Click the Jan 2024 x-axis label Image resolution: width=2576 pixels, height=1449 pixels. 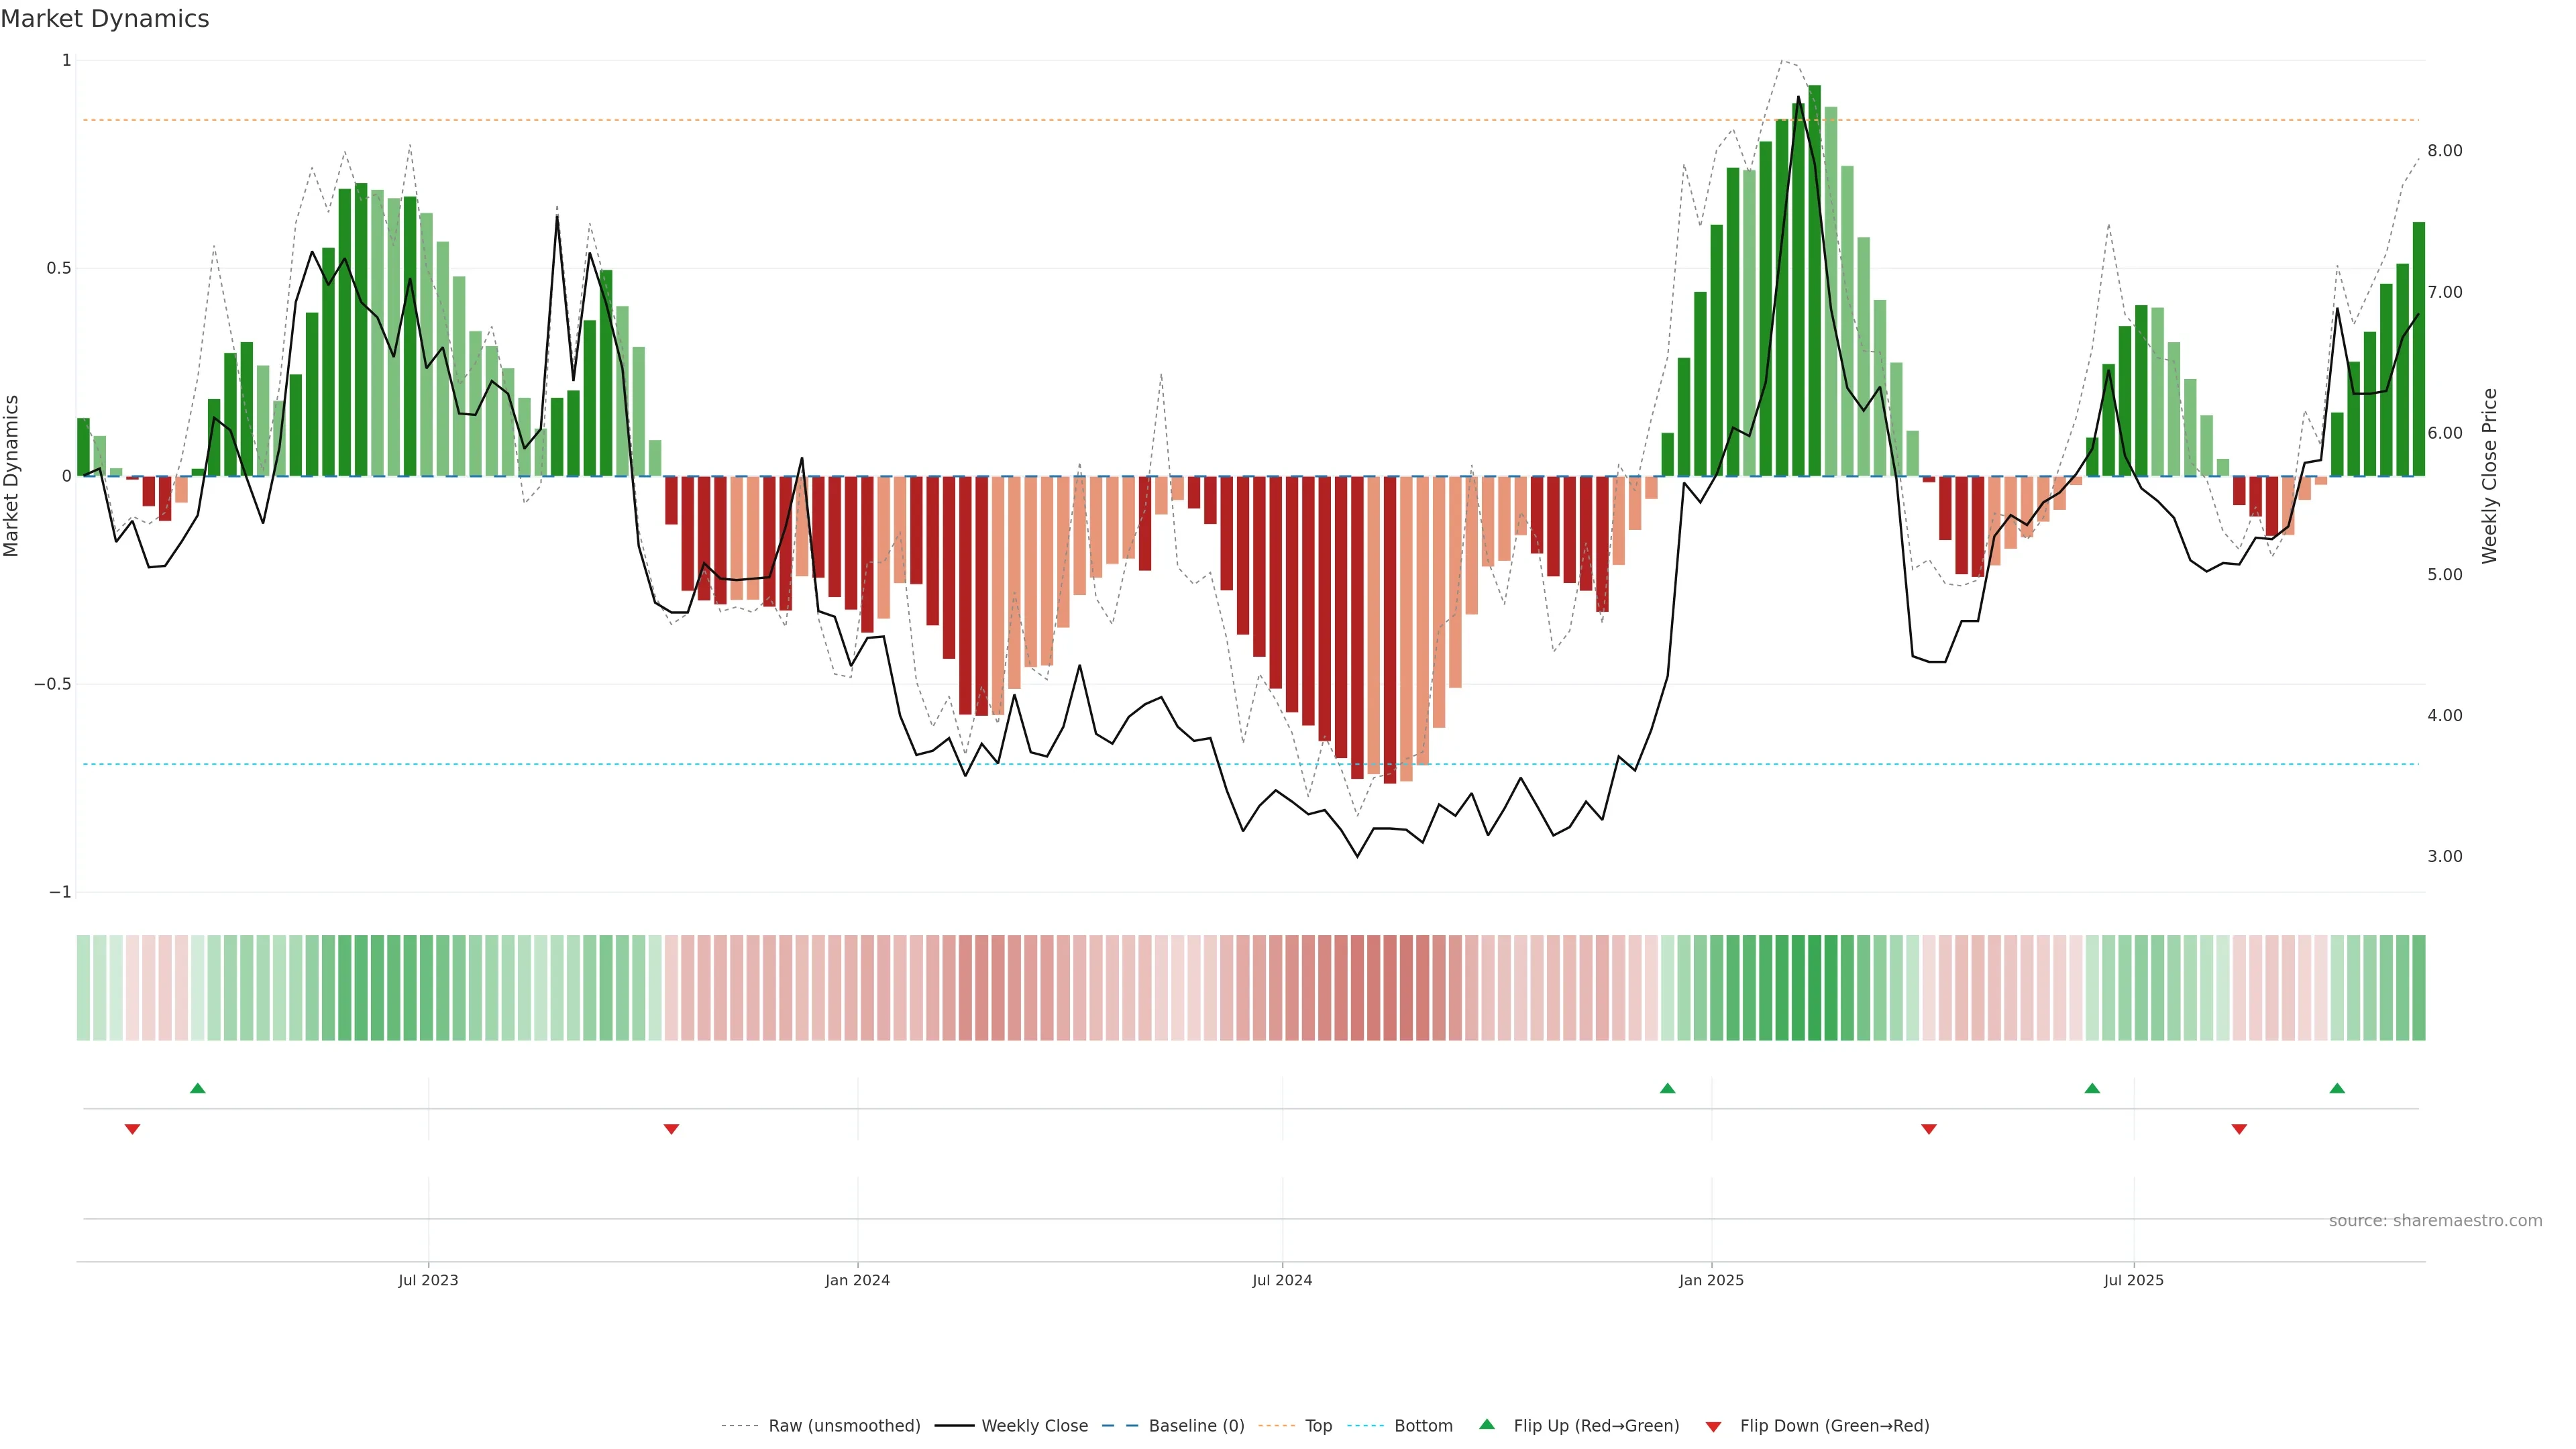coord(857,1280)
